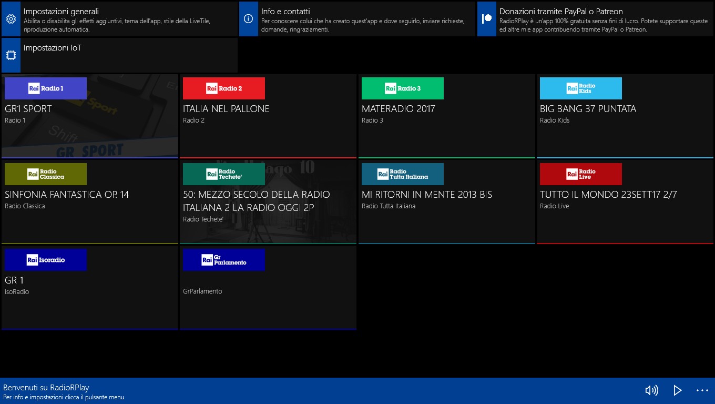715x404 pixels.
Task: Click the Rai Radio 3 logo
Action: 403,88
